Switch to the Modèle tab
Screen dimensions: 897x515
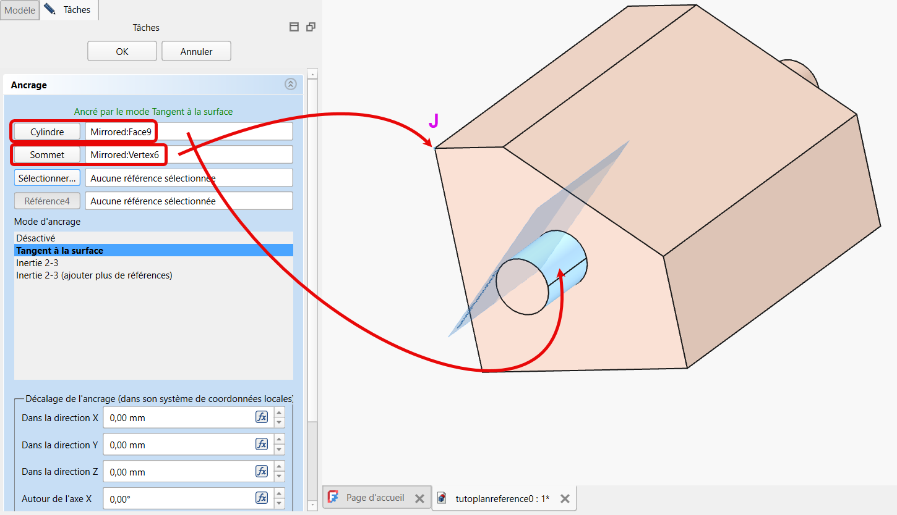20,10
